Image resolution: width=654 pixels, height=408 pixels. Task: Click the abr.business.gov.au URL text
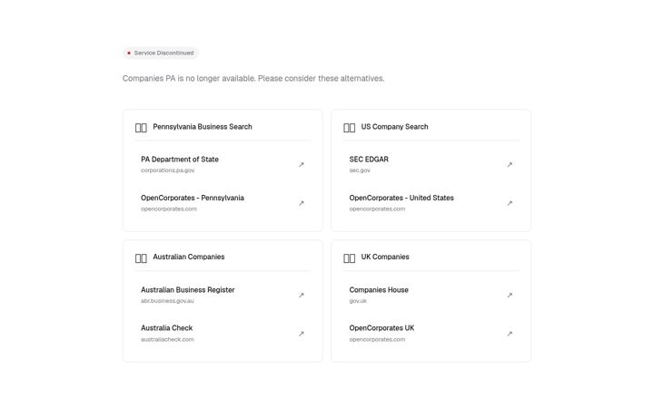point(167,301)
